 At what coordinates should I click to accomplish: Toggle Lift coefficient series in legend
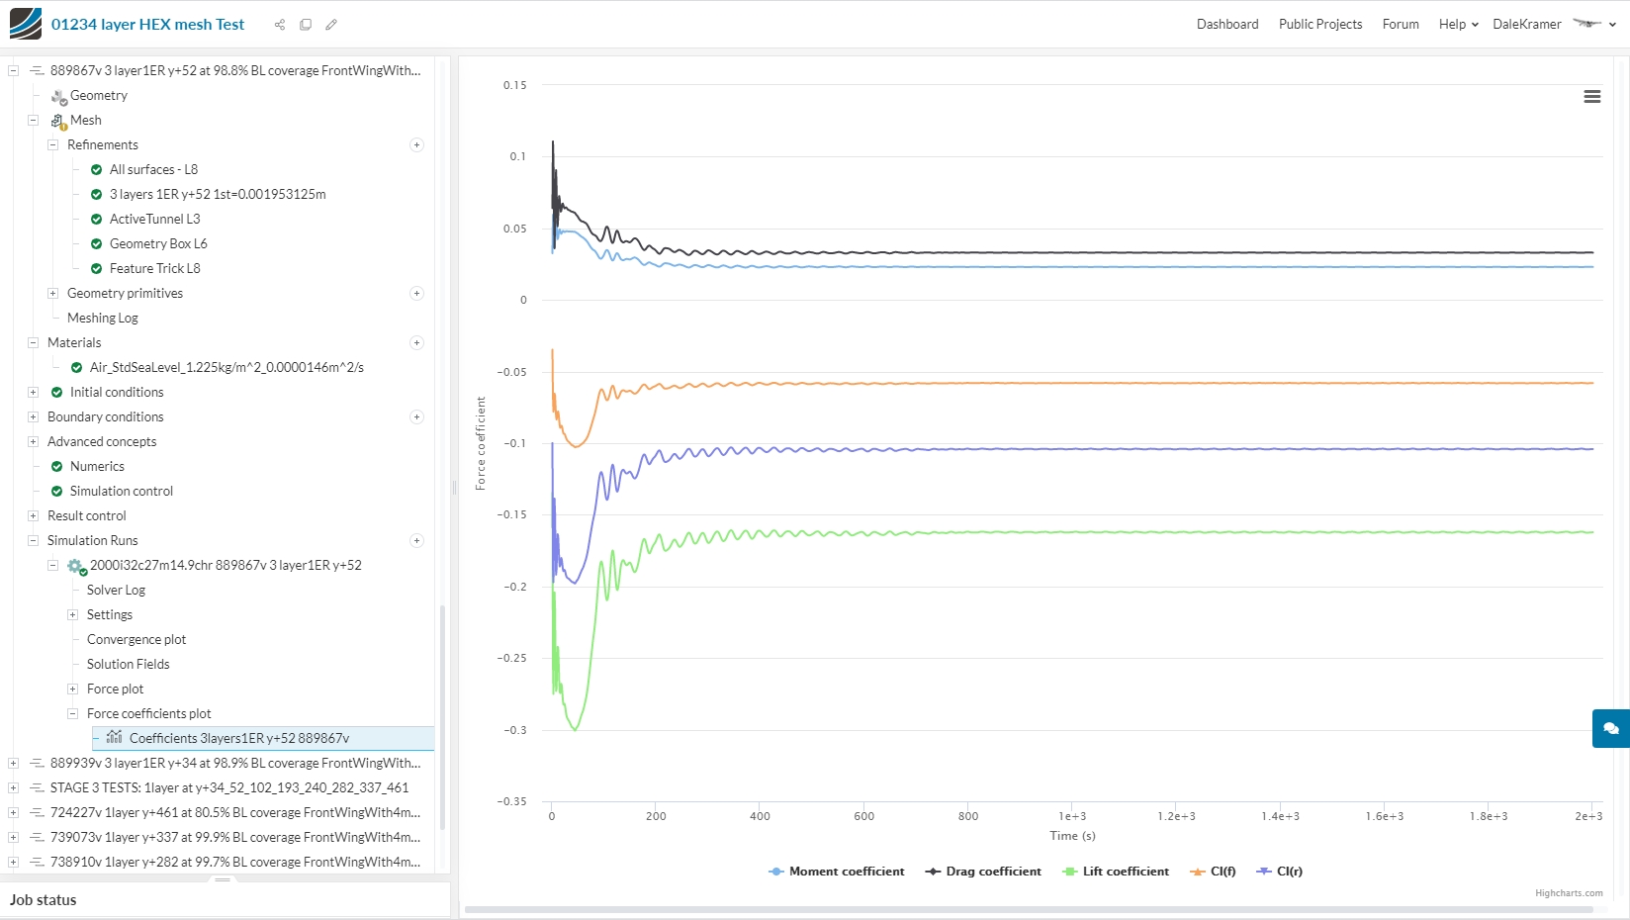click(1116, 872)
